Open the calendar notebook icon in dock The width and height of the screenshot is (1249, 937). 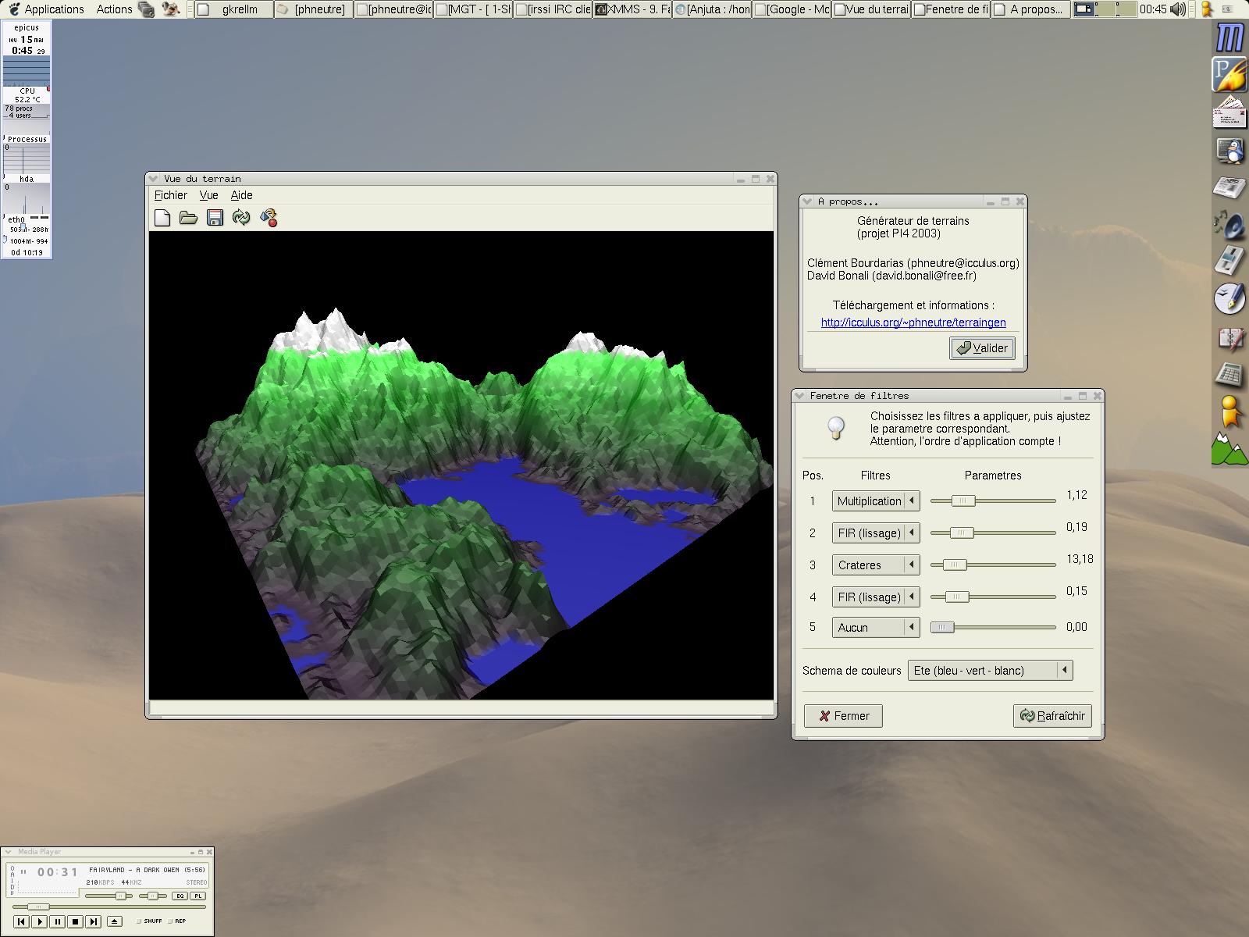[1230, 337]
